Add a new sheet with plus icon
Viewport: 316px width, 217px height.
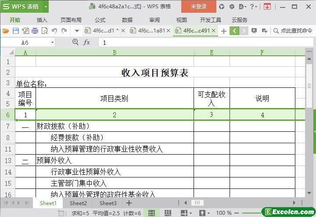click(129, 203)
